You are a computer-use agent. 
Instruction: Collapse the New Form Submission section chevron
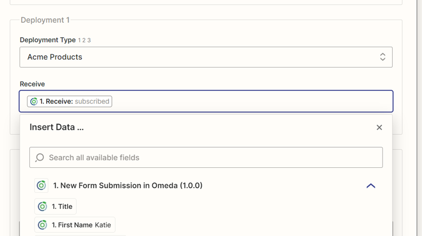click(x=371, y=186)
